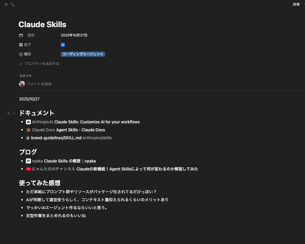Click the npaka note favicon in ブログ section

pos(28,161)
